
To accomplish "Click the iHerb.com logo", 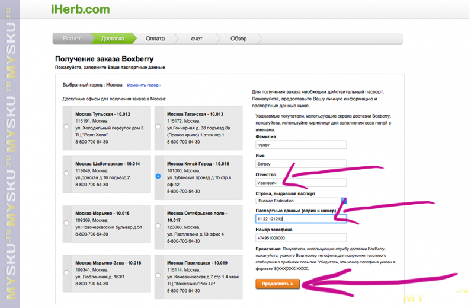I will point(81,9).
